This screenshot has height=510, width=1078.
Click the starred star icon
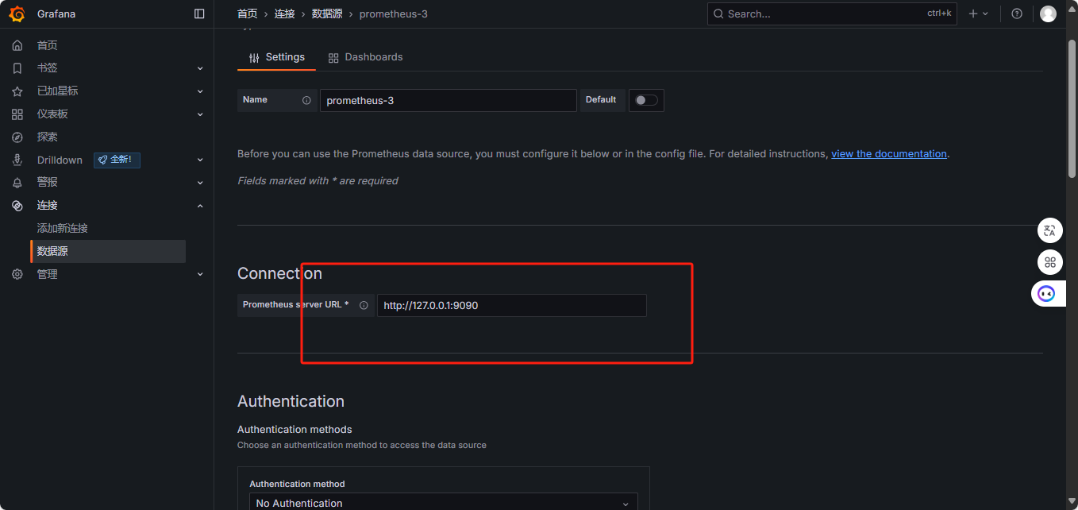click(17, 91)
